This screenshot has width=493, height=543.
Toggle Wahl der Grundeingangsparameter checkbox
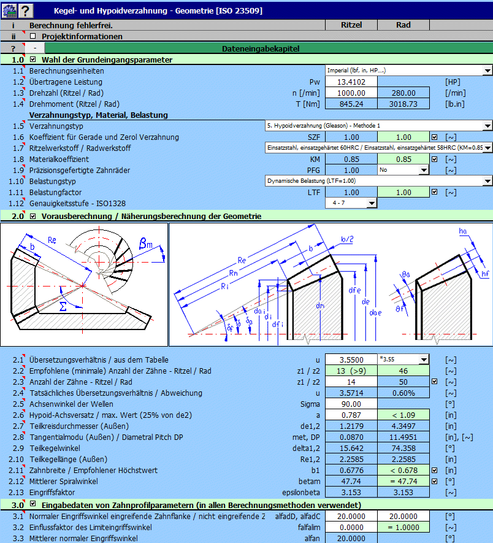[33, 60]
